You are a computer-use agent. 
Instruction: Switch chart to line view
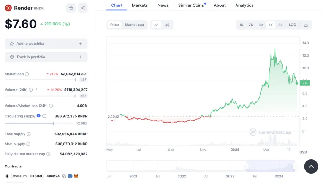pos(156,25)
